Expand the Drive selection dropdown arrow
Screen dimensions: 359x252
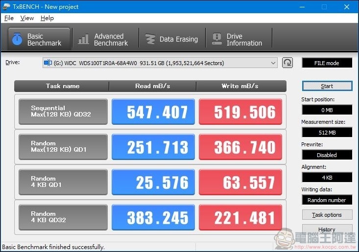coord(273,63)
